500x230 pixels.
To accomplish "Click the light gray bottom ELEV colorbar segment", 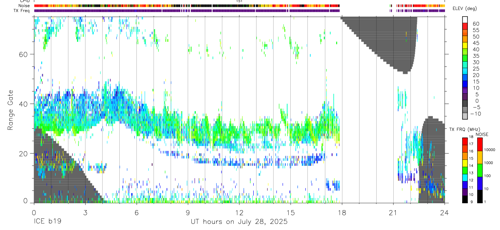I will point(465,117).
